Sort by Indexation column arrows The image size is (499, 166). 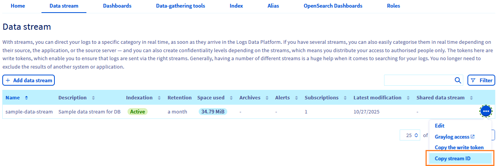159,98
